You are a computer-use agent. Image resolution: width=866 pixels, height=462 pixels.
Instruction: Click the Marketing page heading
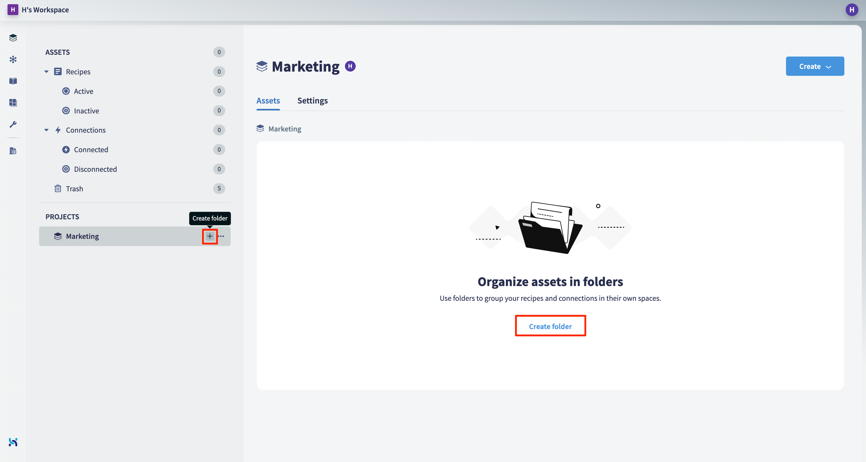point(306,66)
